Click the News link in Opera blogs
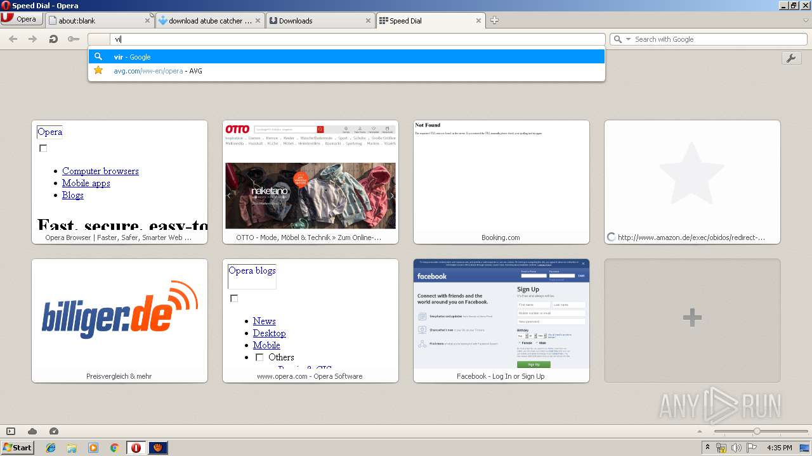The height and width of the screenshot is (456, 812). (x=264, y=321)
